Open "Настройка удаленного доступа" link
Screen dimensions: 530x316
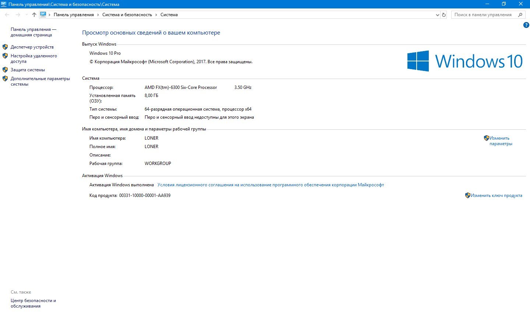pyautogui.click(x=34, y=58)
